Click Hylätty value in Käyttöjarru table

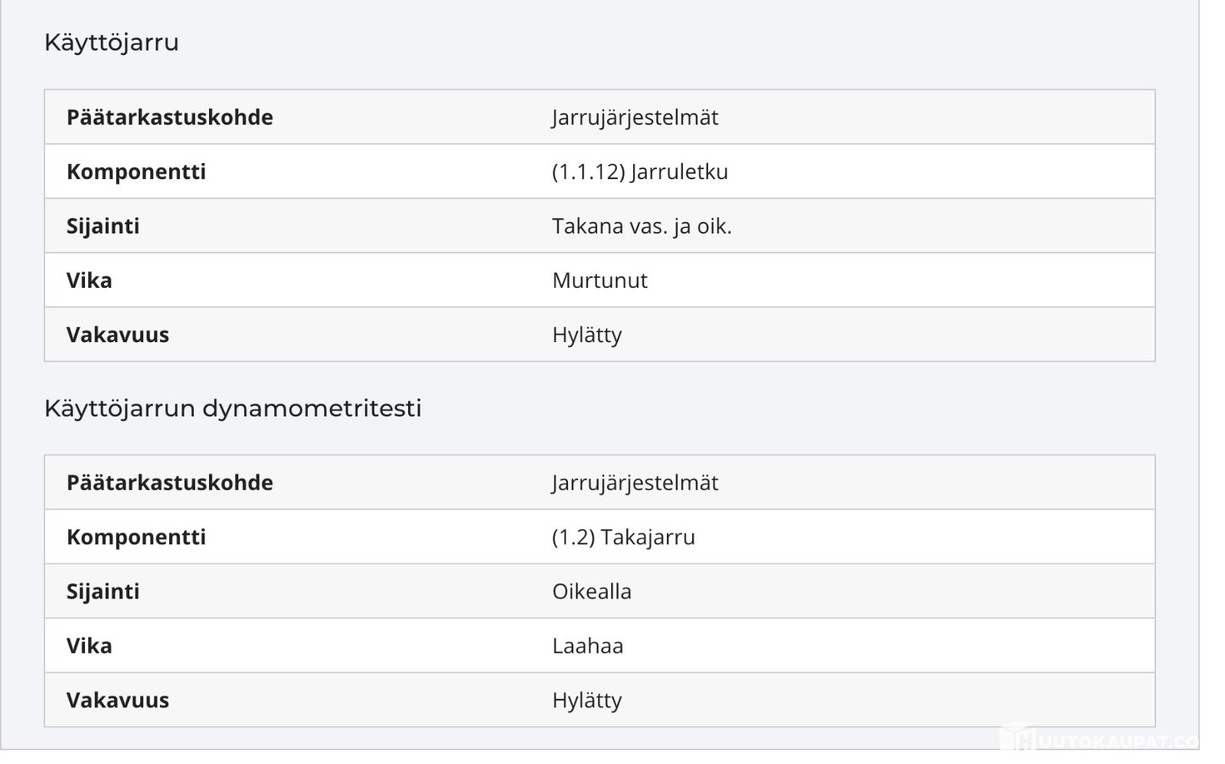click(x=587, y=335)
